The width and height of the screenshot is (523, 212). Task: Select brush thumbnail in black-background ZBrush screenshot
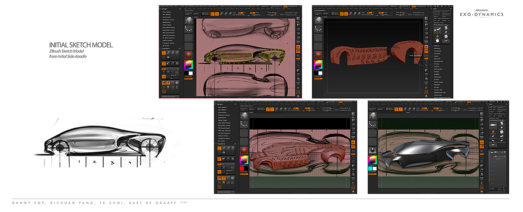pos(318,21)
